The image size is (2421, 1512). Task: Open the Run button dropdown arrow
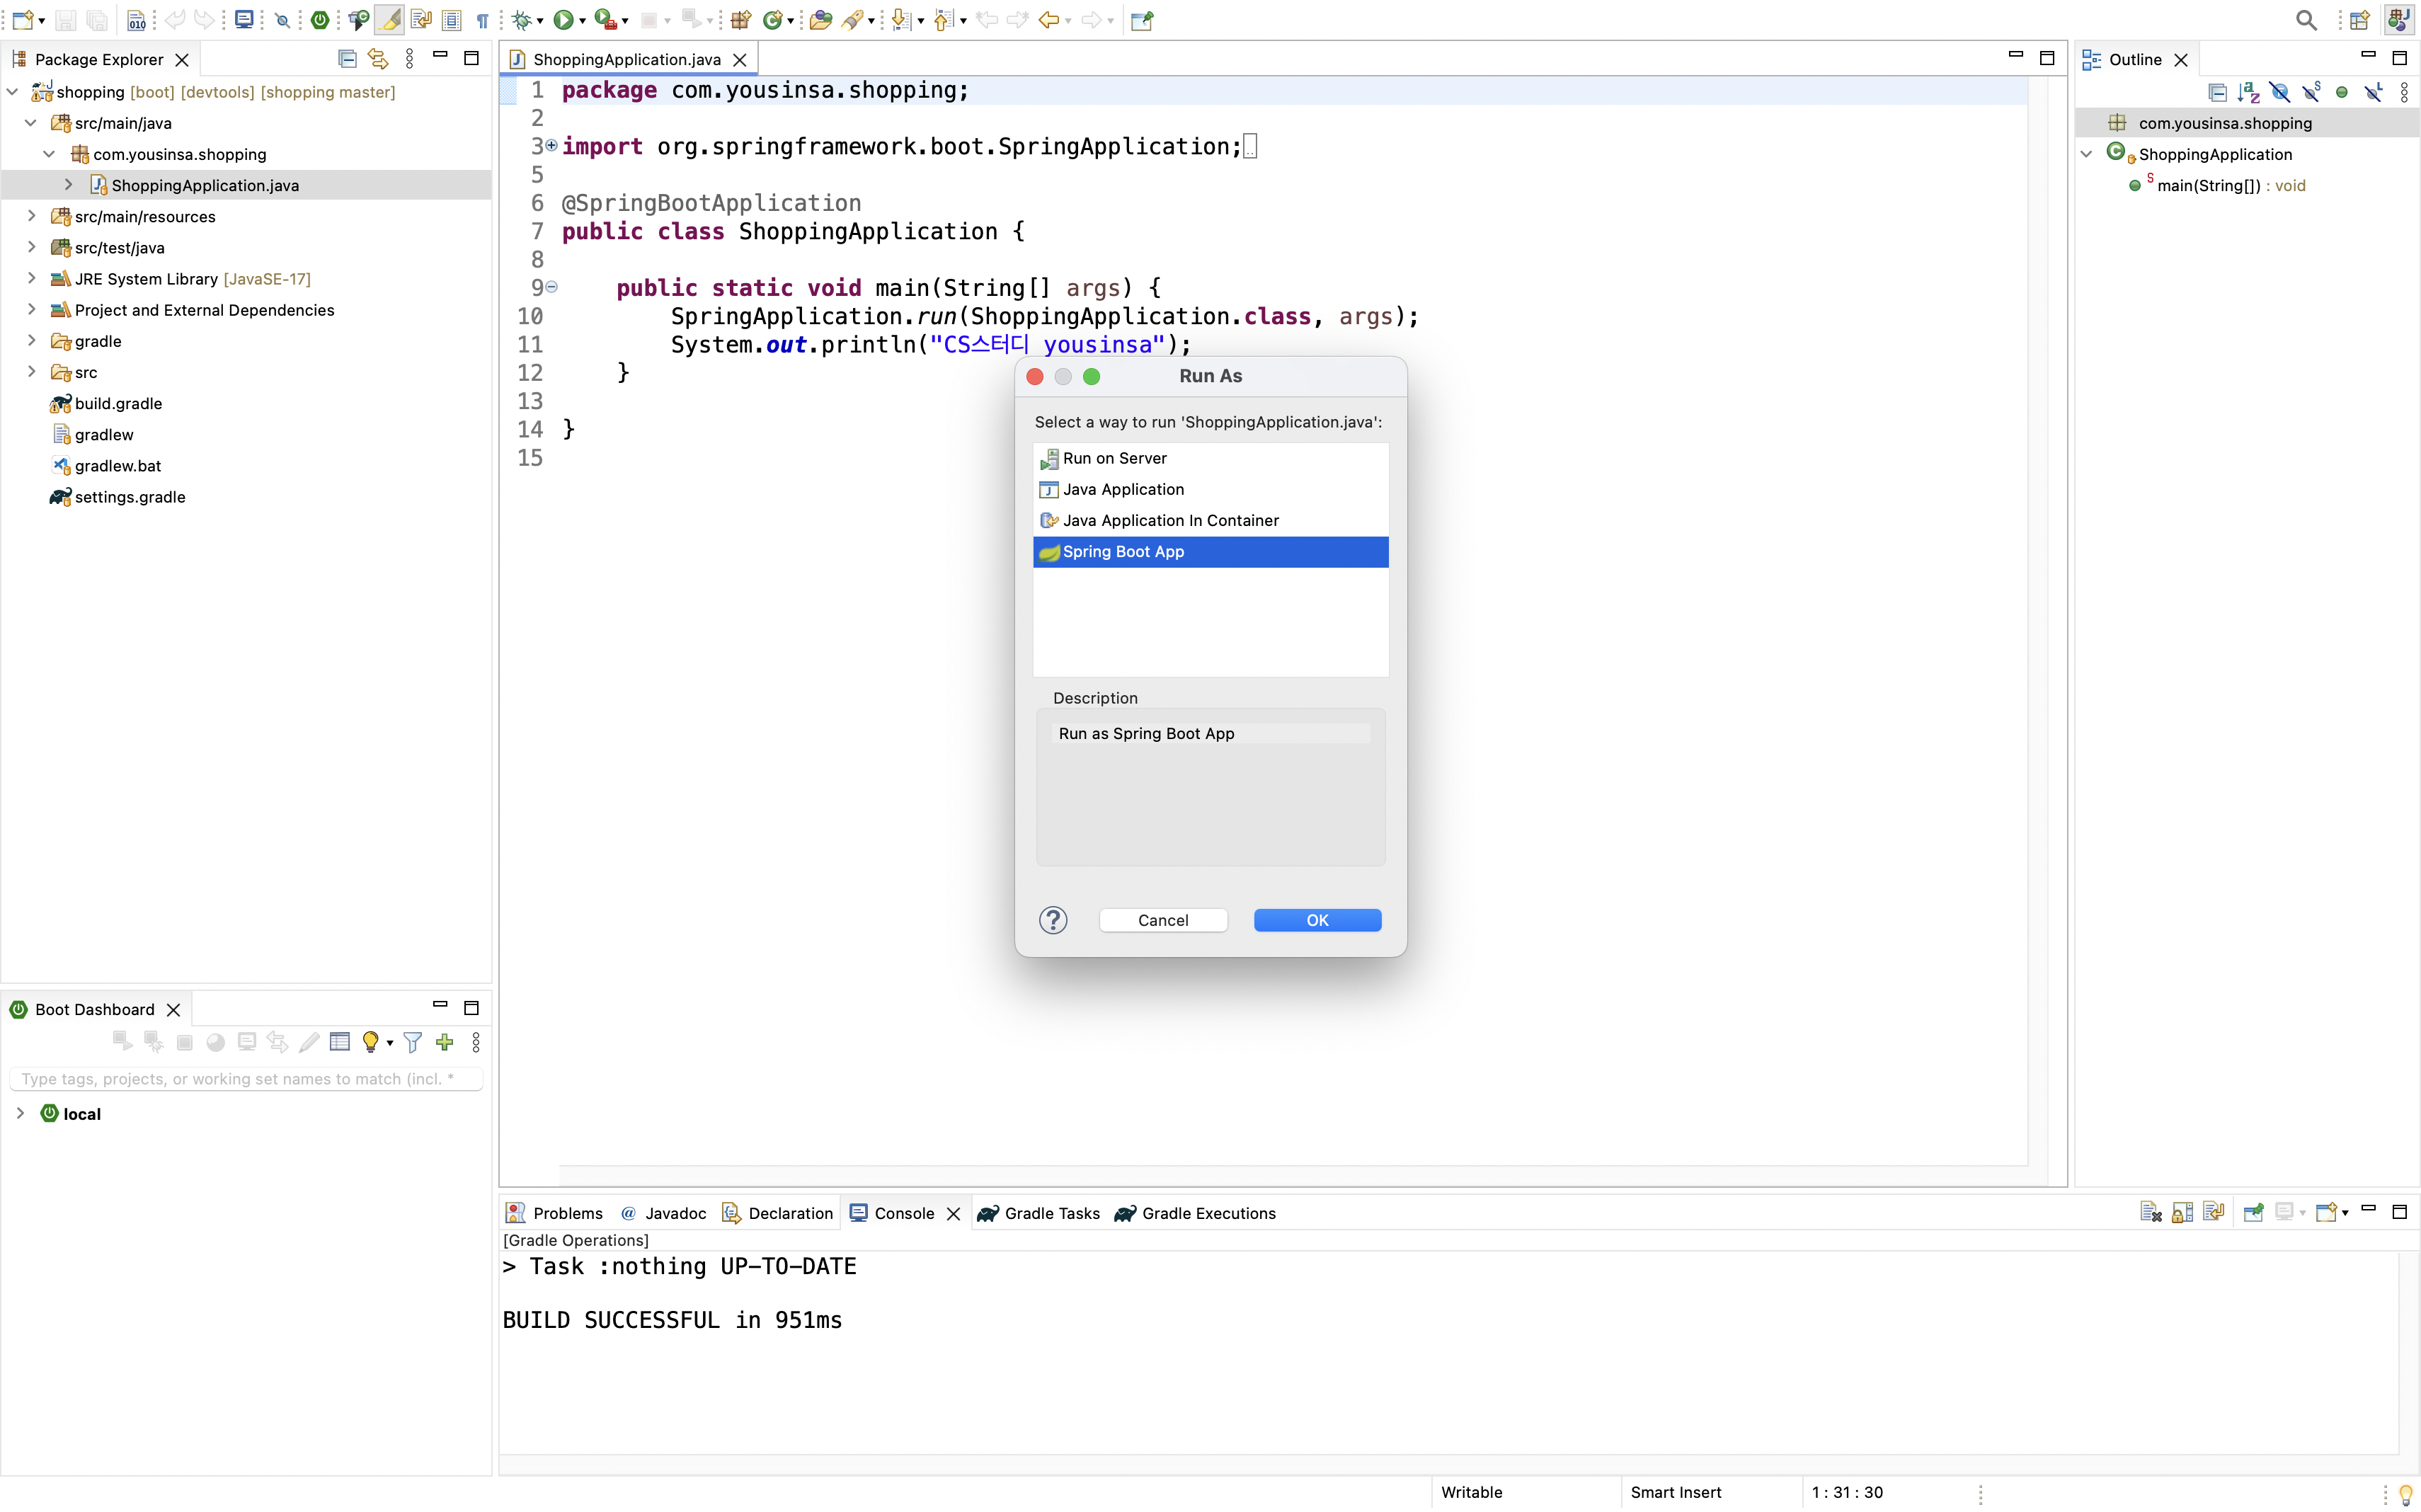click(x=580, y=20)
